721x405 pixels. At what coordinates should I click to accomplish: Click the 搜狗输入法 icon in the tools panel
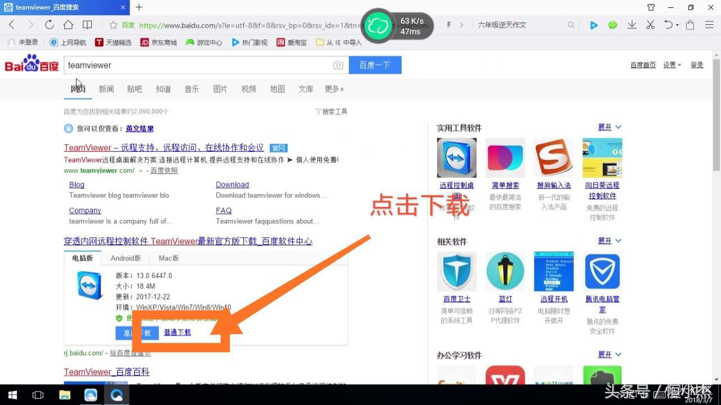[553, 157]
